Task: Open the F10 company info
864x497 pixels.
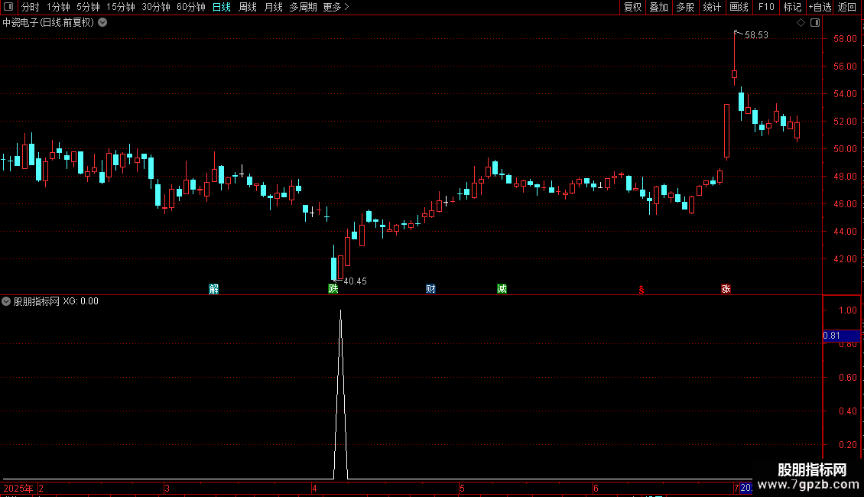Action: point(766,7)
